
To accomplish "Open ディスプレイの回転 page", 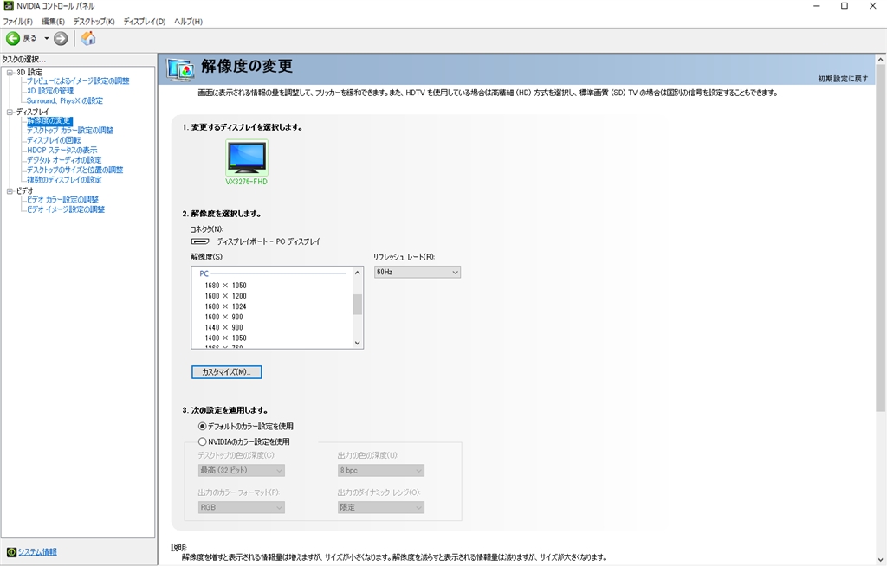I will 54,140.
